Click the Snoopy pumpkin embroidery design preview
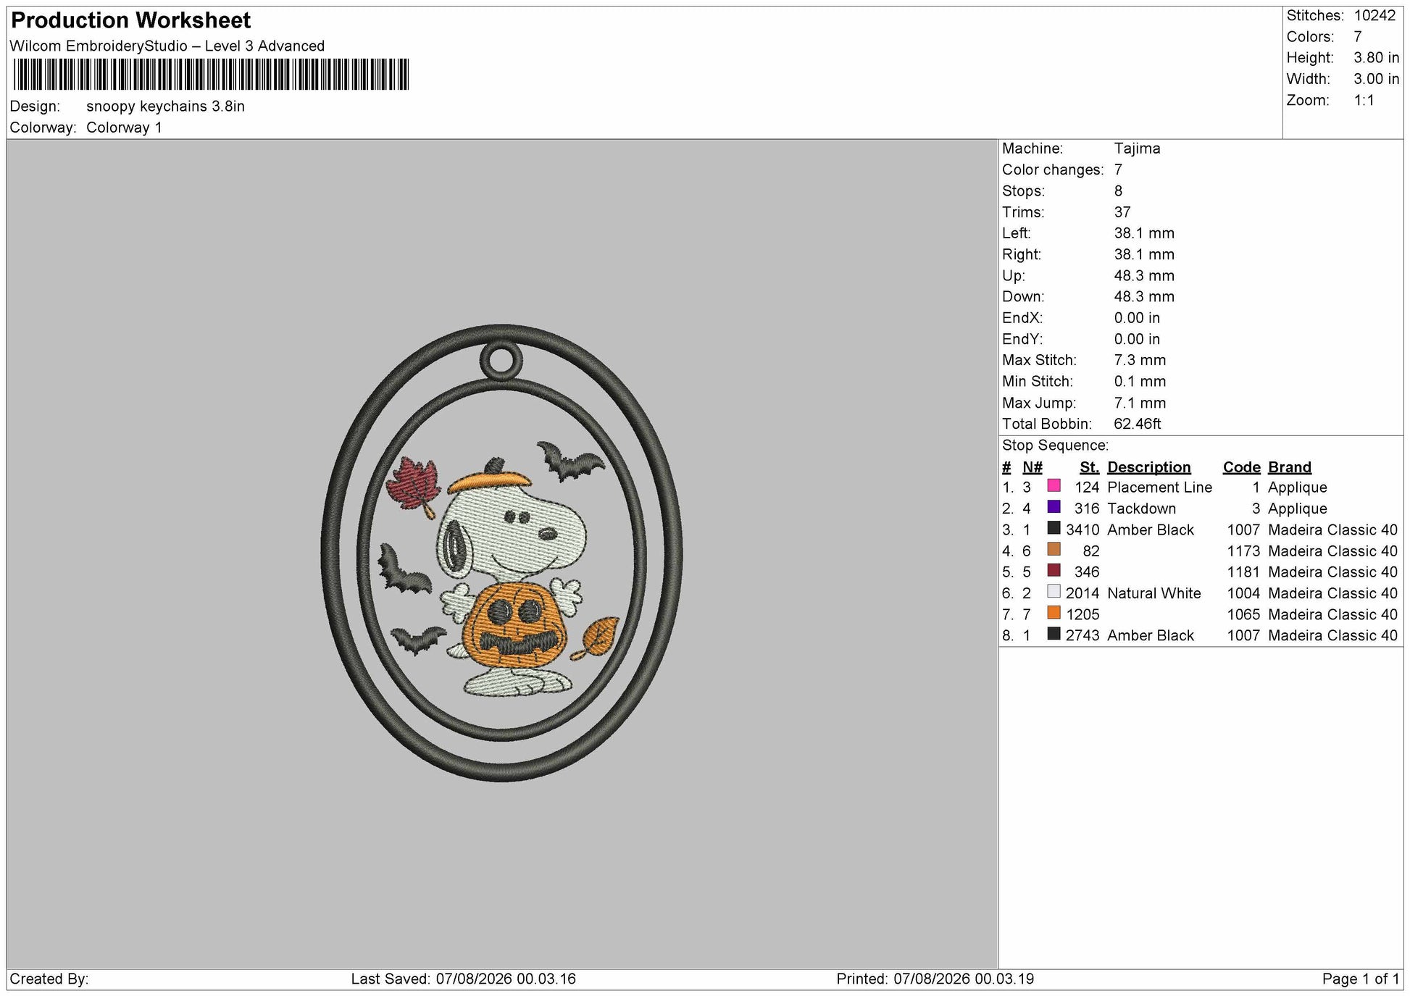The height and width of the screenshot is (996, 1410). point(501,553)
